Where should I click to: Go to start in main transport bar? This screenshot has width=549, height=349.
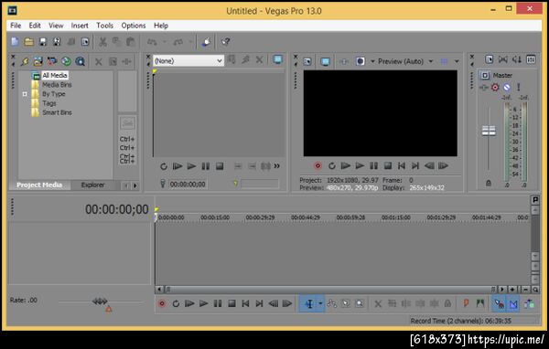[245, 303]
